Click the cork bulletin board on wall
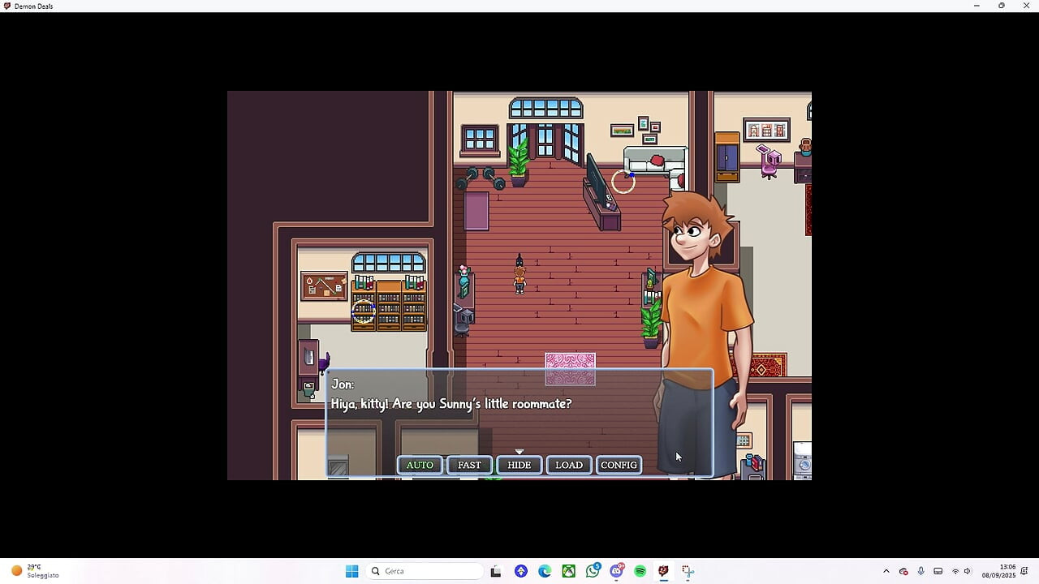The height and width of the screenshot is (584, 1039). [324, 286]
